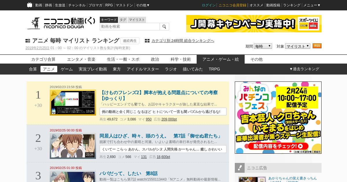Click the マストドン link in top bar
The image size is (347, 182).
[x=124, y=5]
